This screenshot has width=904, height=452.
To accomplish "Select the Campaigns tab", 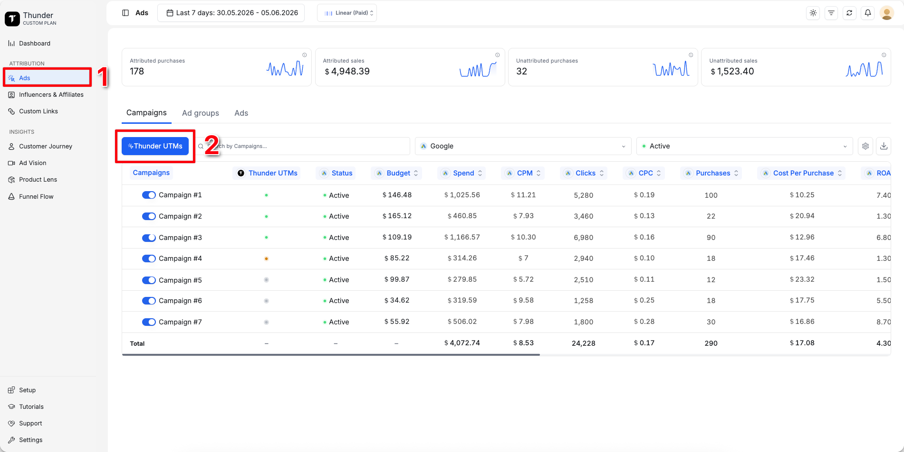I will [146, 112].
